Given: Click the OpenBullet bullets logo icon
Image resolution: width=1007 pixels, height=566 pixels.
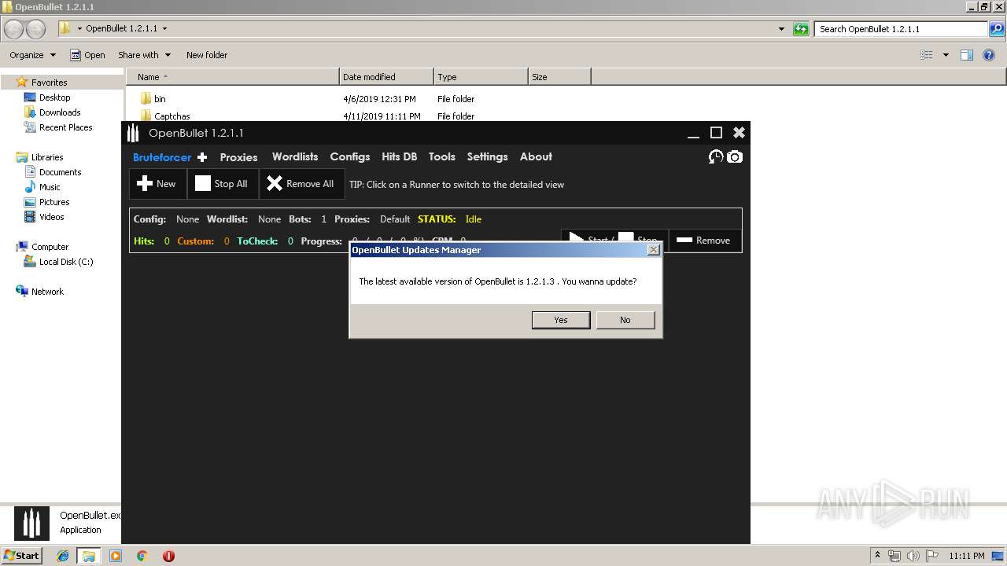Looking at the screenshot, I should tap(134, 133).
